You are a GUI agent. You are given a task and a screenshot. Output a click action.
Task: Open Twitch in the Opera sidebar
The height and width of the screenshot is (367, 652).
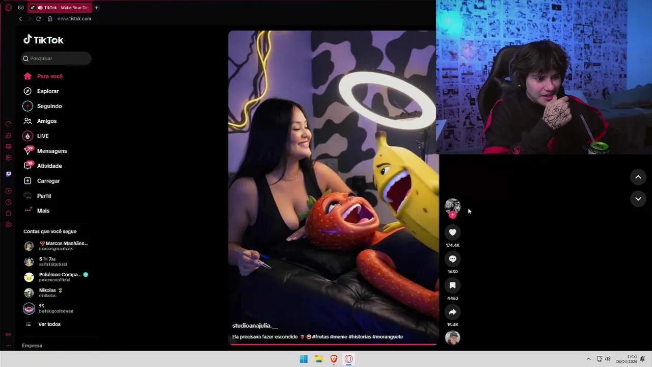tap(8, 174)
